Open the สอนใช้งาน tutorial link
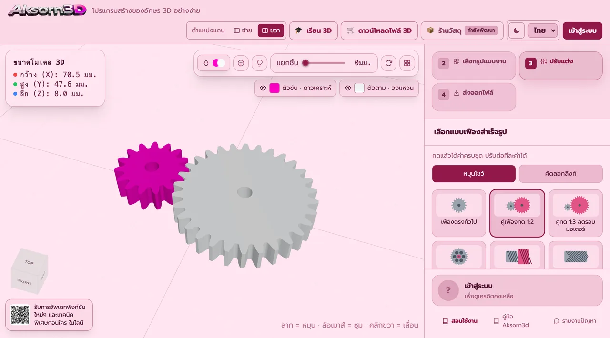610x338 pixels. (460, 321)
